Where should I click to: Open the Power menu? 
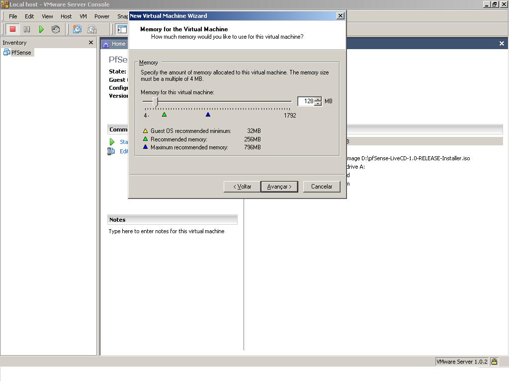[101, 16]
